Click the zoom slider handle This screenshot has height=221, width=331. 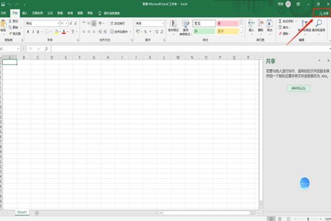pyautogui.click(x=308, y=219)
